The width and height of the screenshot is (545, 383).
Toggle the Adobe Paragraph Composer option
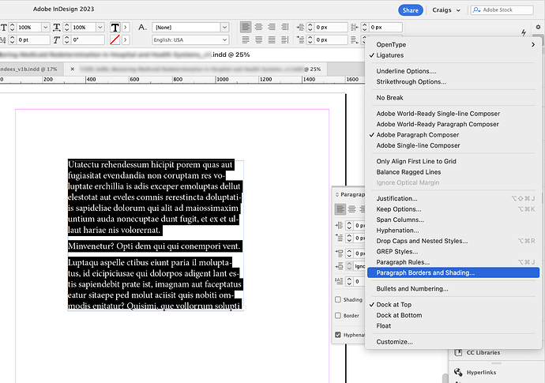[453, 135]
